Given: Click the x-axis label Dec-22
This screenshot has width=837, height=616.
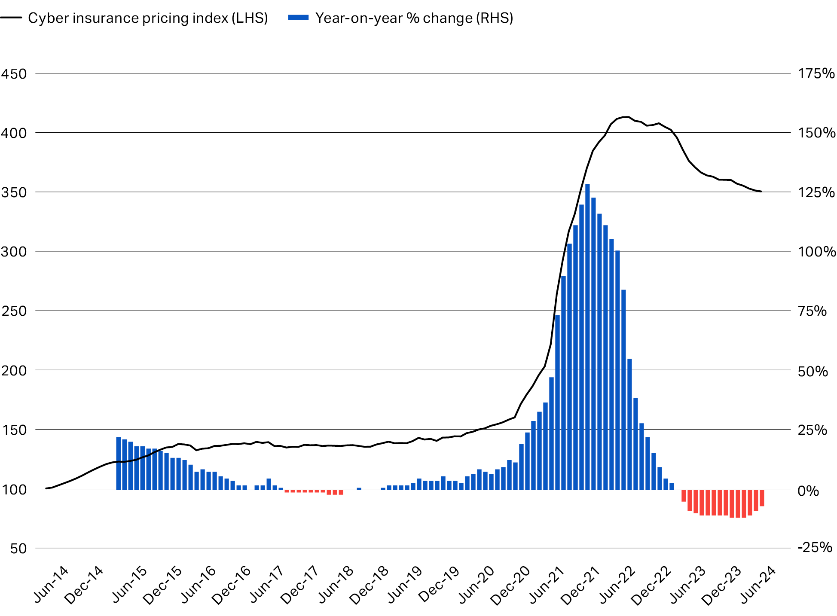Looking at the screenshot, I should coord(650,585).
